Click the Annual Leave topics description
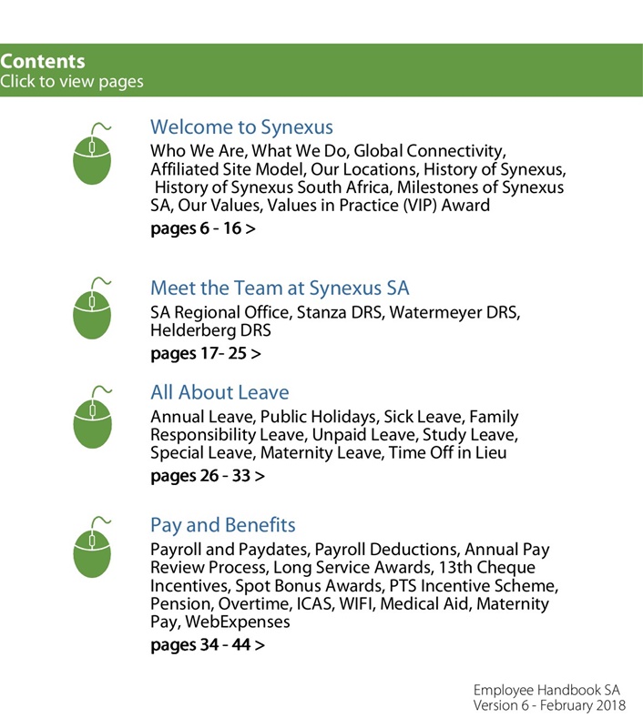The height and width of the screenshot is (728, 643). 334,435
